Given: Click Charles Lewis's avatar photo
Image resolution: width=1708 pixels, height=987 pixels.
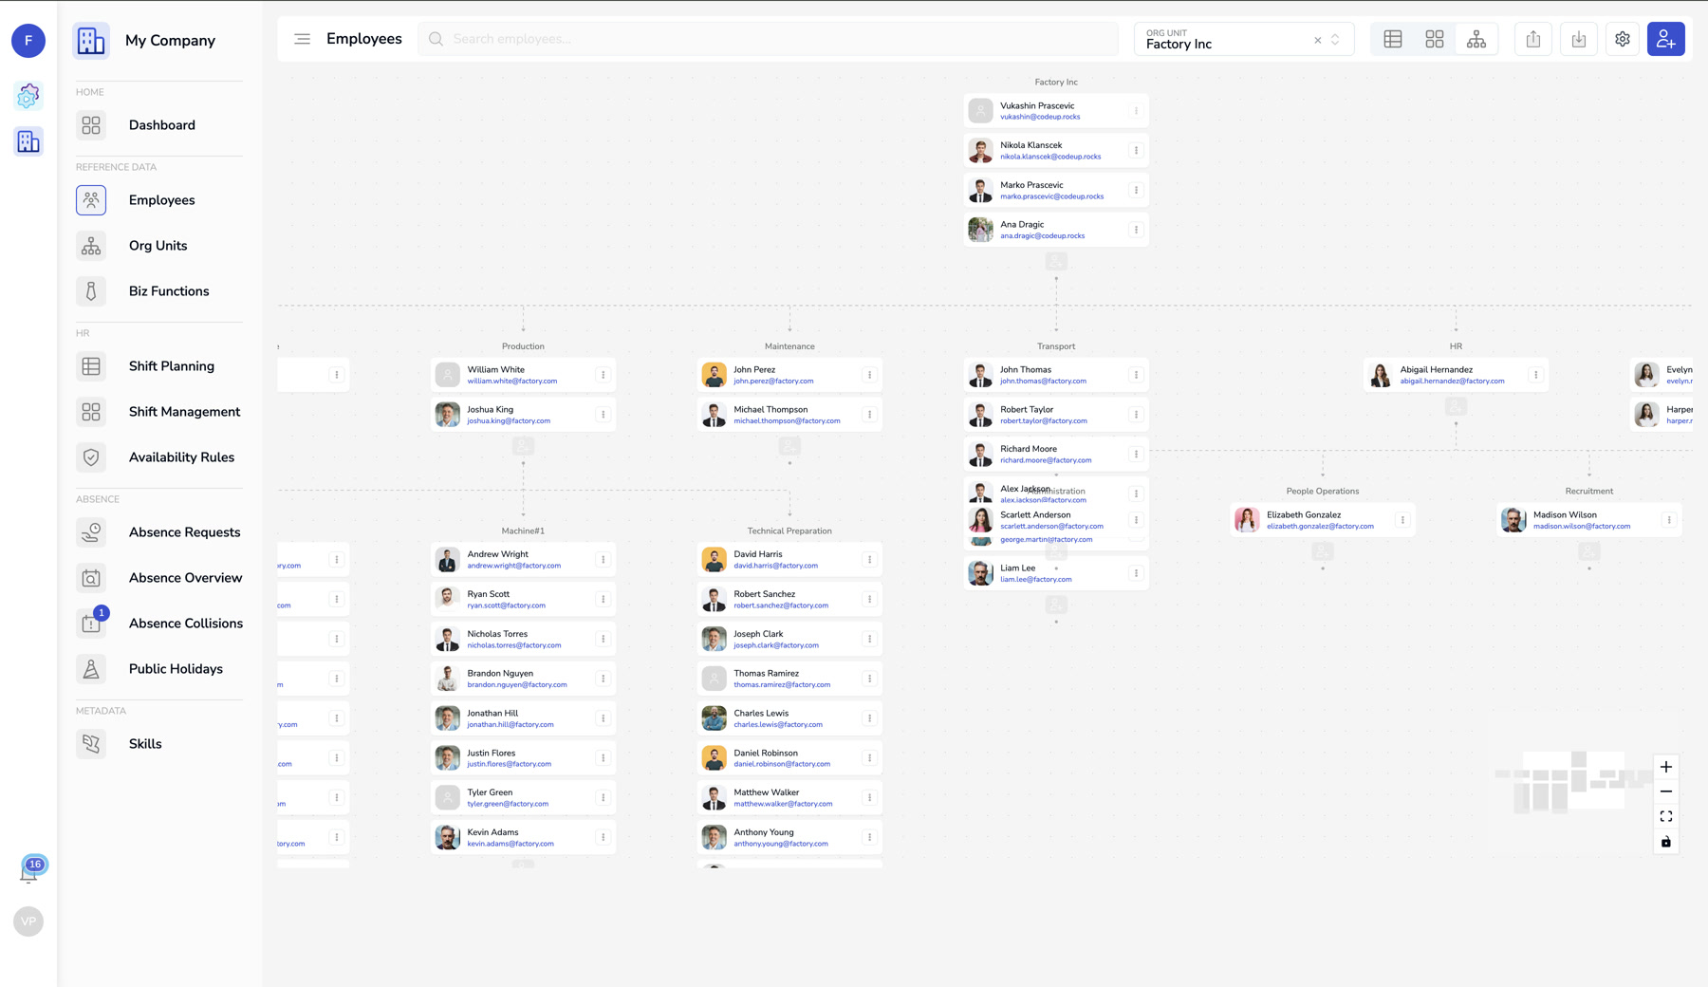Looking at the screenshot, I should pyautogui.click(x=714, y=718).
